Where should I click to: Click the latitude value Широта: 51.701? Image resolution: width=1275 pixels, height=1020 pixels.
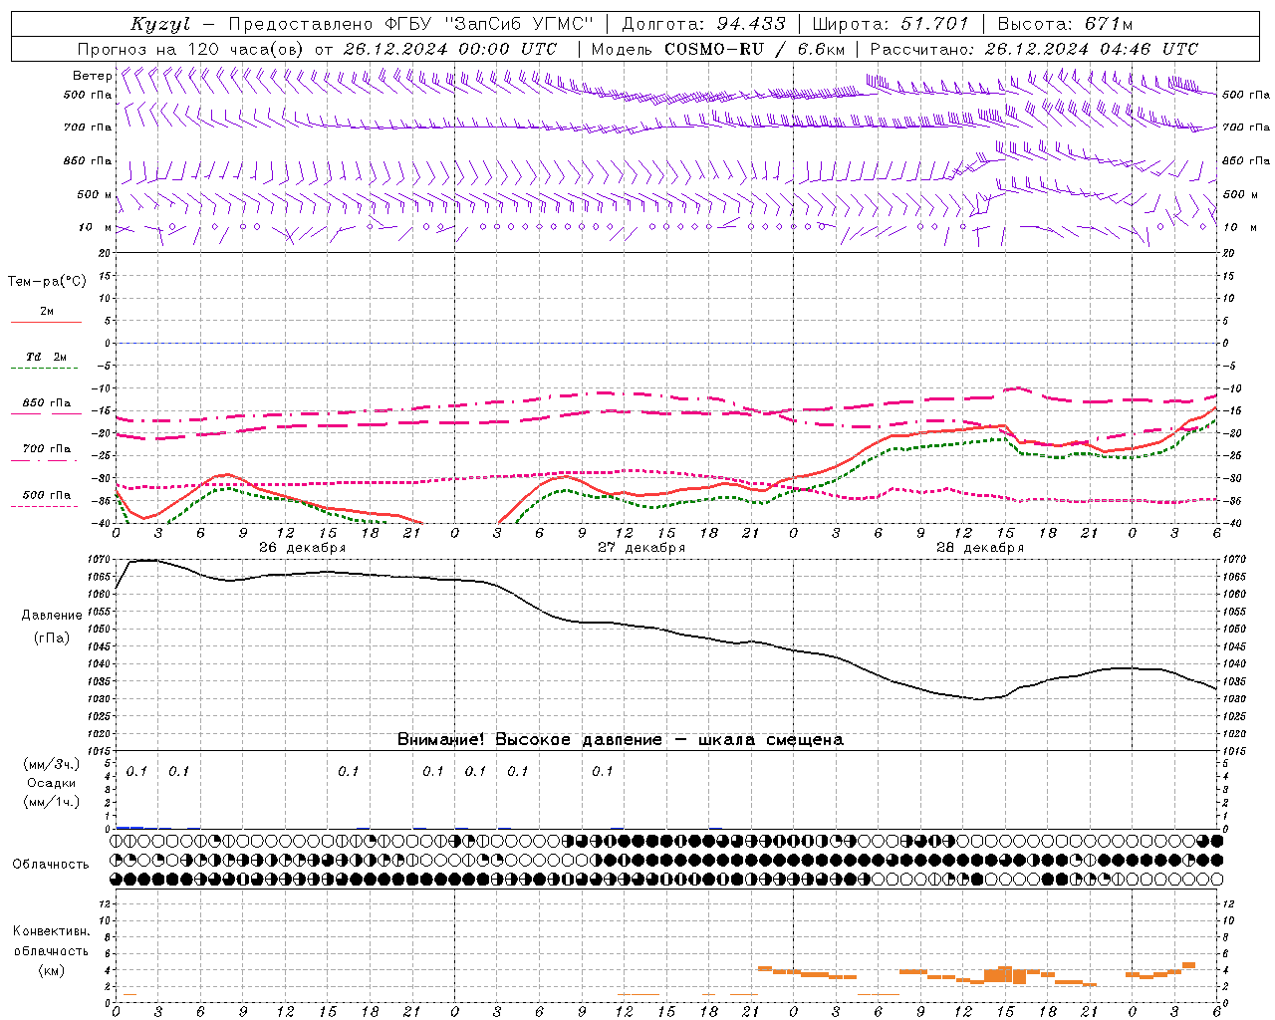pyautogui.click(x=891, y=24)
